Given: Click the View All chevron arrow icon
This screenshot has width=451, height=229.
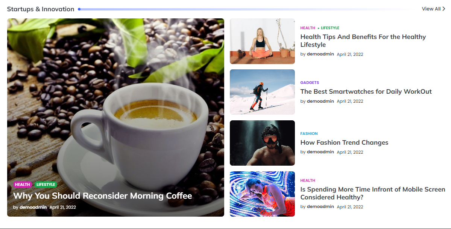Looking at the screenshot, I should coord(443,9).
